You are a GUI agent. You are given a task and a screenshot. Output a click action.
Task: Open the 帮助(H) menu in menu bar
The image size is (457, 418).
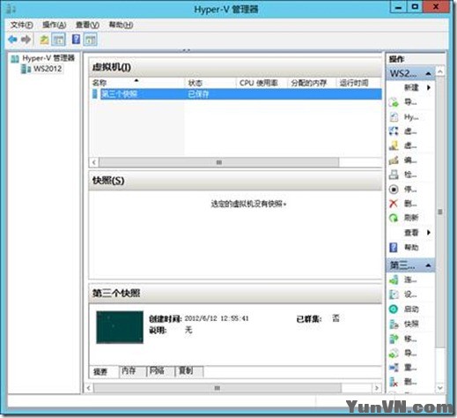[121, 25]
